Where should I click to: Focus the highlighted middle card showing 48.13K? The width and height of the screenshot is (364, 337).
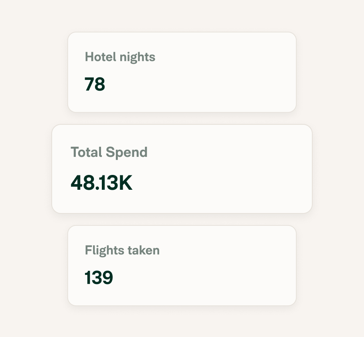pyautogui.click(x=182, y=169)
